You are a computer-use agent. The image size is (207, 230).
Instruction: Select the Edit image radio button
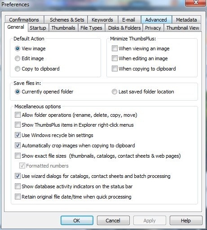[18, 58]
